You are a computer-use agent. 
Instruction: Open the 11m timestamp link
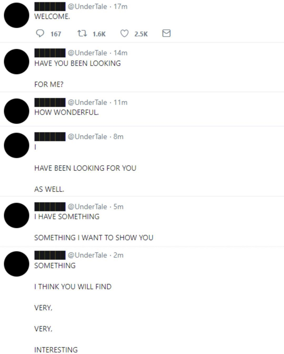click(x=121, y=102)
